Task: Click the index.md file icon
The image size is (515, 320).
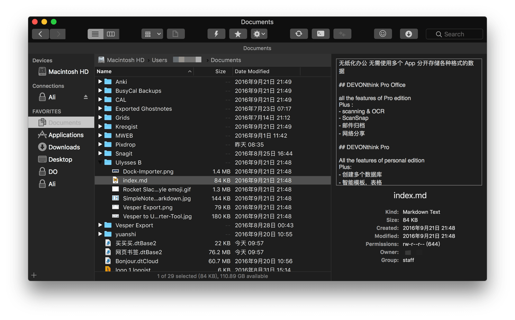Action: pyautogui.click(x=116, y=180)
